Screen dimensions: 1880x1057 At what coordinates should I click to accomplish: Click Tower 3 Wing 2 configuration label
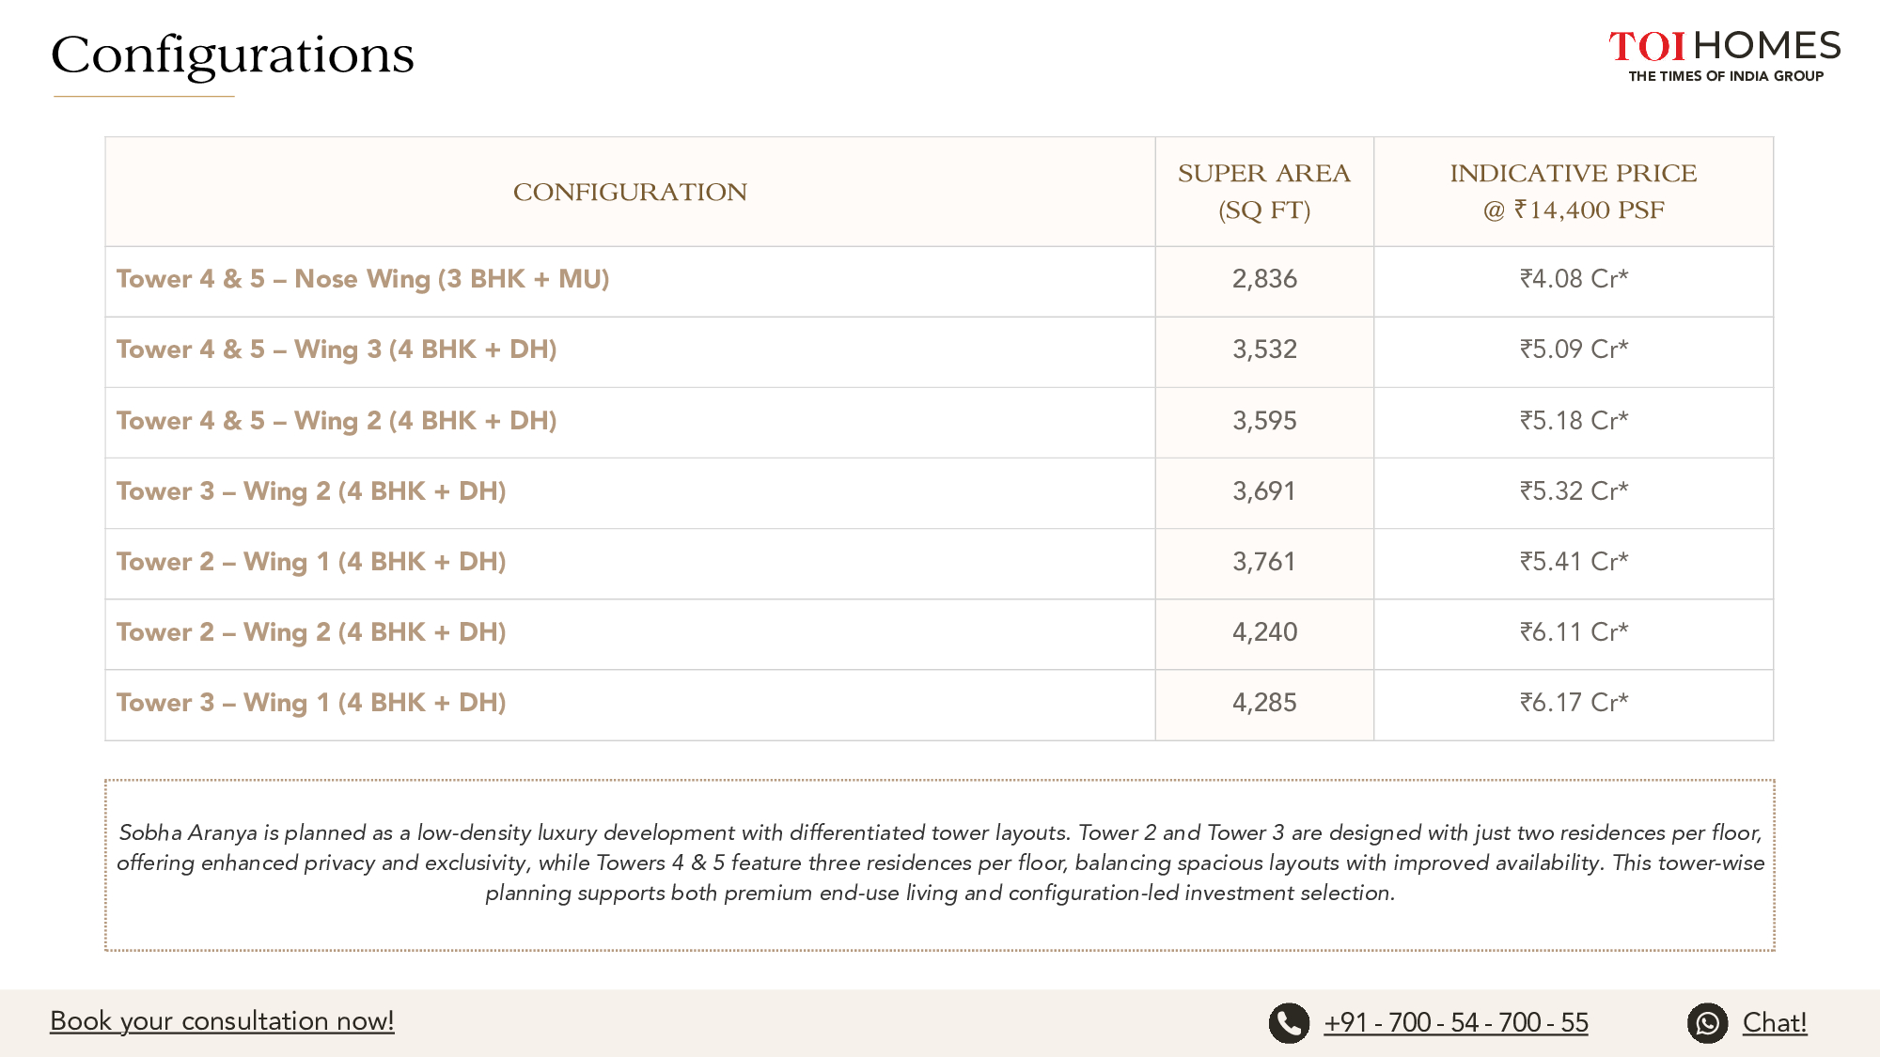(311, 491)
